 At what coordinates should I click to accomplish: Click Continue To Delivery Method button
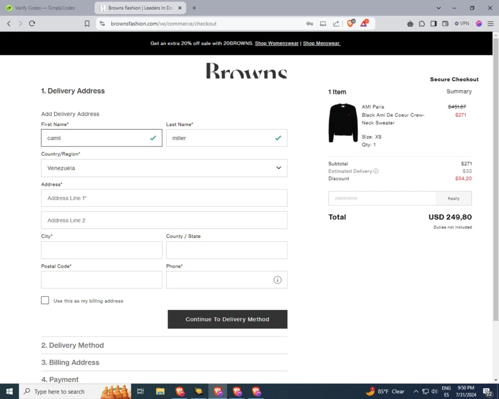click(x=228, y=319)
